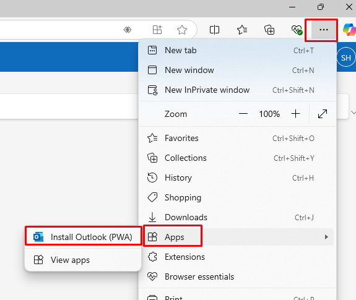The image size is (356, 300).
Task: Click the 100% zoom value
Action: [269, 114]
